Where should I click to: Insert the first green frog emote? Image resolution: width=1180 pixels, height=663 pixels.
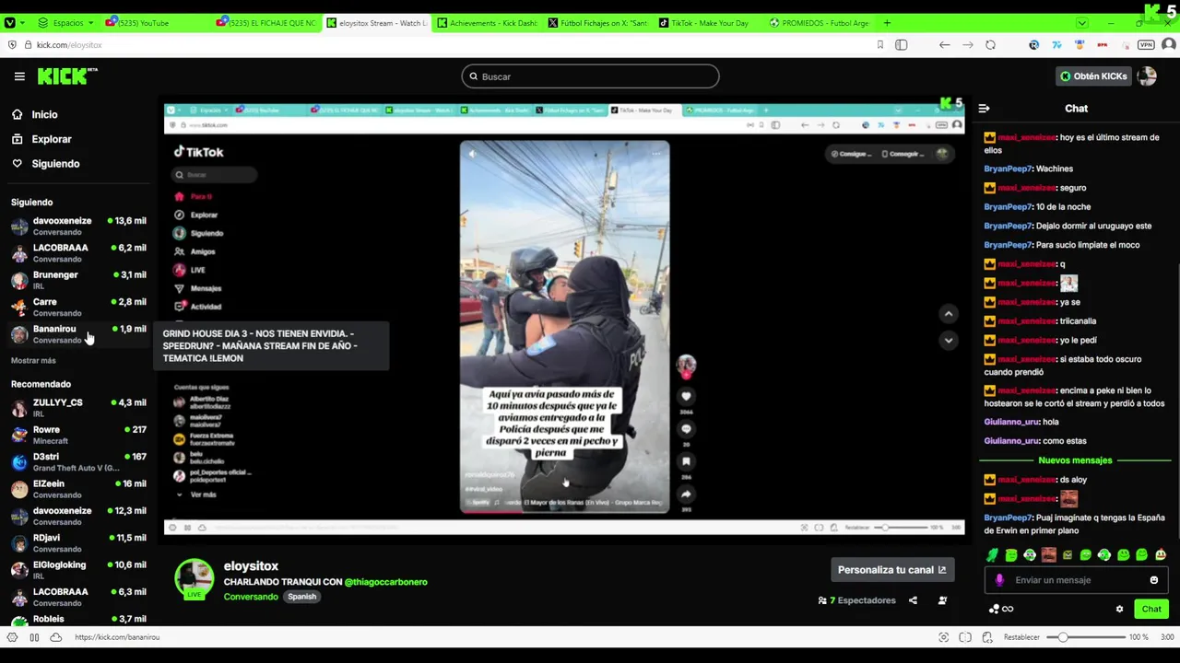[993, 554]
